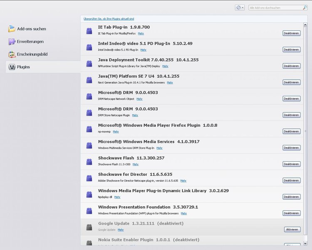Select 'Nokia Suite Enabler Plugin 1.0.0.1' row title
The image size is (312, 250).
(x=134, y=240)
